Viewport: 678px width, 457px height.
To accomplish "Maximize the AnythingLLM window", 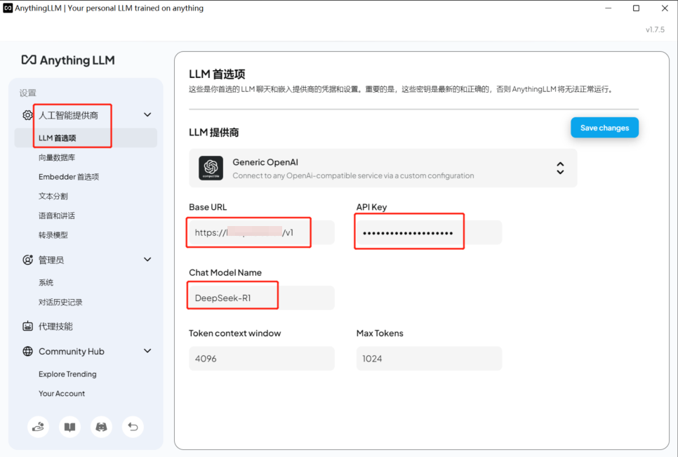I will point(636,8).
